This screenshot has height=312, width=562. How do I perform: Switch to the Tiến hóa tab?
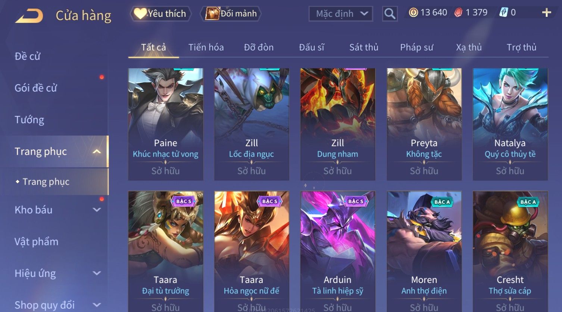[x=206, y=47]
